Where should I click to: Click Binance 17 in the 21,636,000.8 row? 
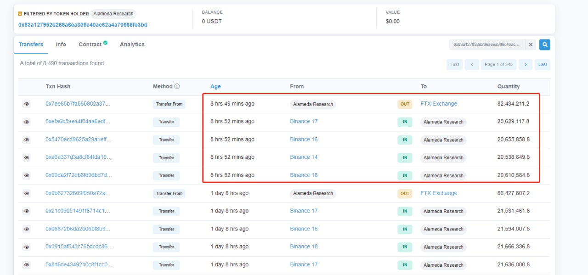coord(304,265)
